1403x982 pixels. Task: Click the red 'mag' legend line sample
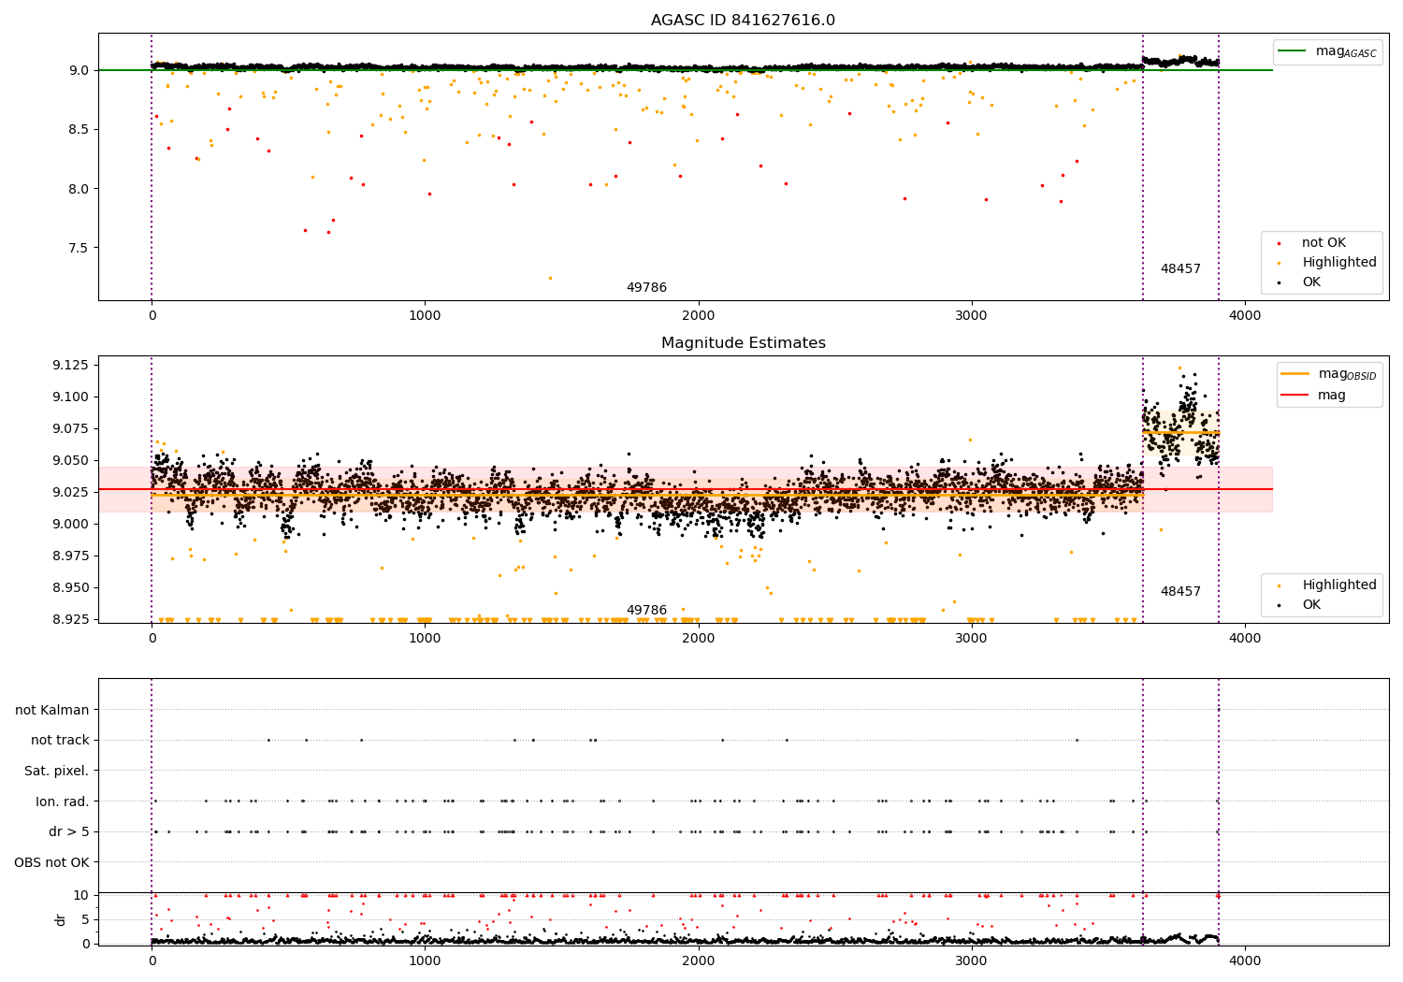[1295, 395]
